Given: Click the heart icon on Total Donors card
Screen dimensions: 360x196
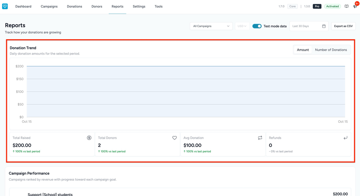Looking at the screenshot, I should pos(174,138).
